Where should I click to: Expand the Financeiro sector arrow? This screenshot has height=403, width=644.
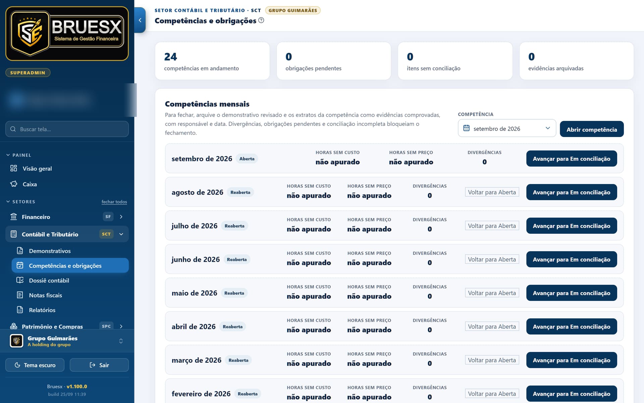(x=121, y=217)
